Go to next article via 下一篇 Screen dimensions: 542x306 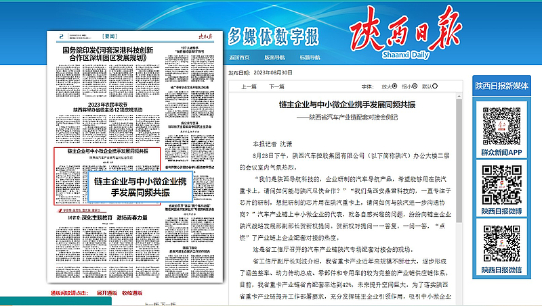click(276, 86)
